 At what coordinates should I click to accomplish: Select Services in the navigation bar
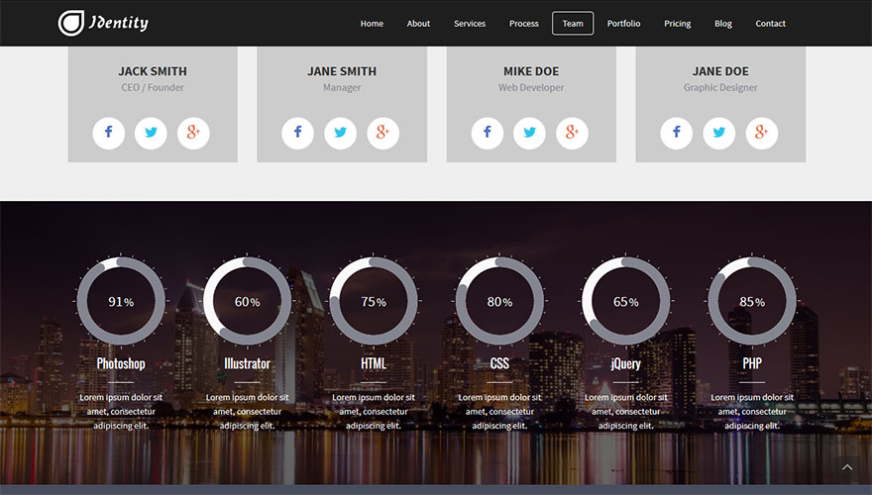[470, 24]
